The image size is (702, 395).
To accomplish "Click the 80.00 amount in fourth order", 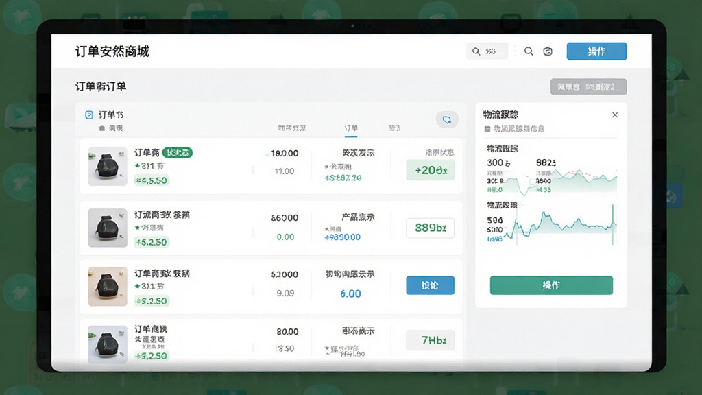I will pos(287,332).
